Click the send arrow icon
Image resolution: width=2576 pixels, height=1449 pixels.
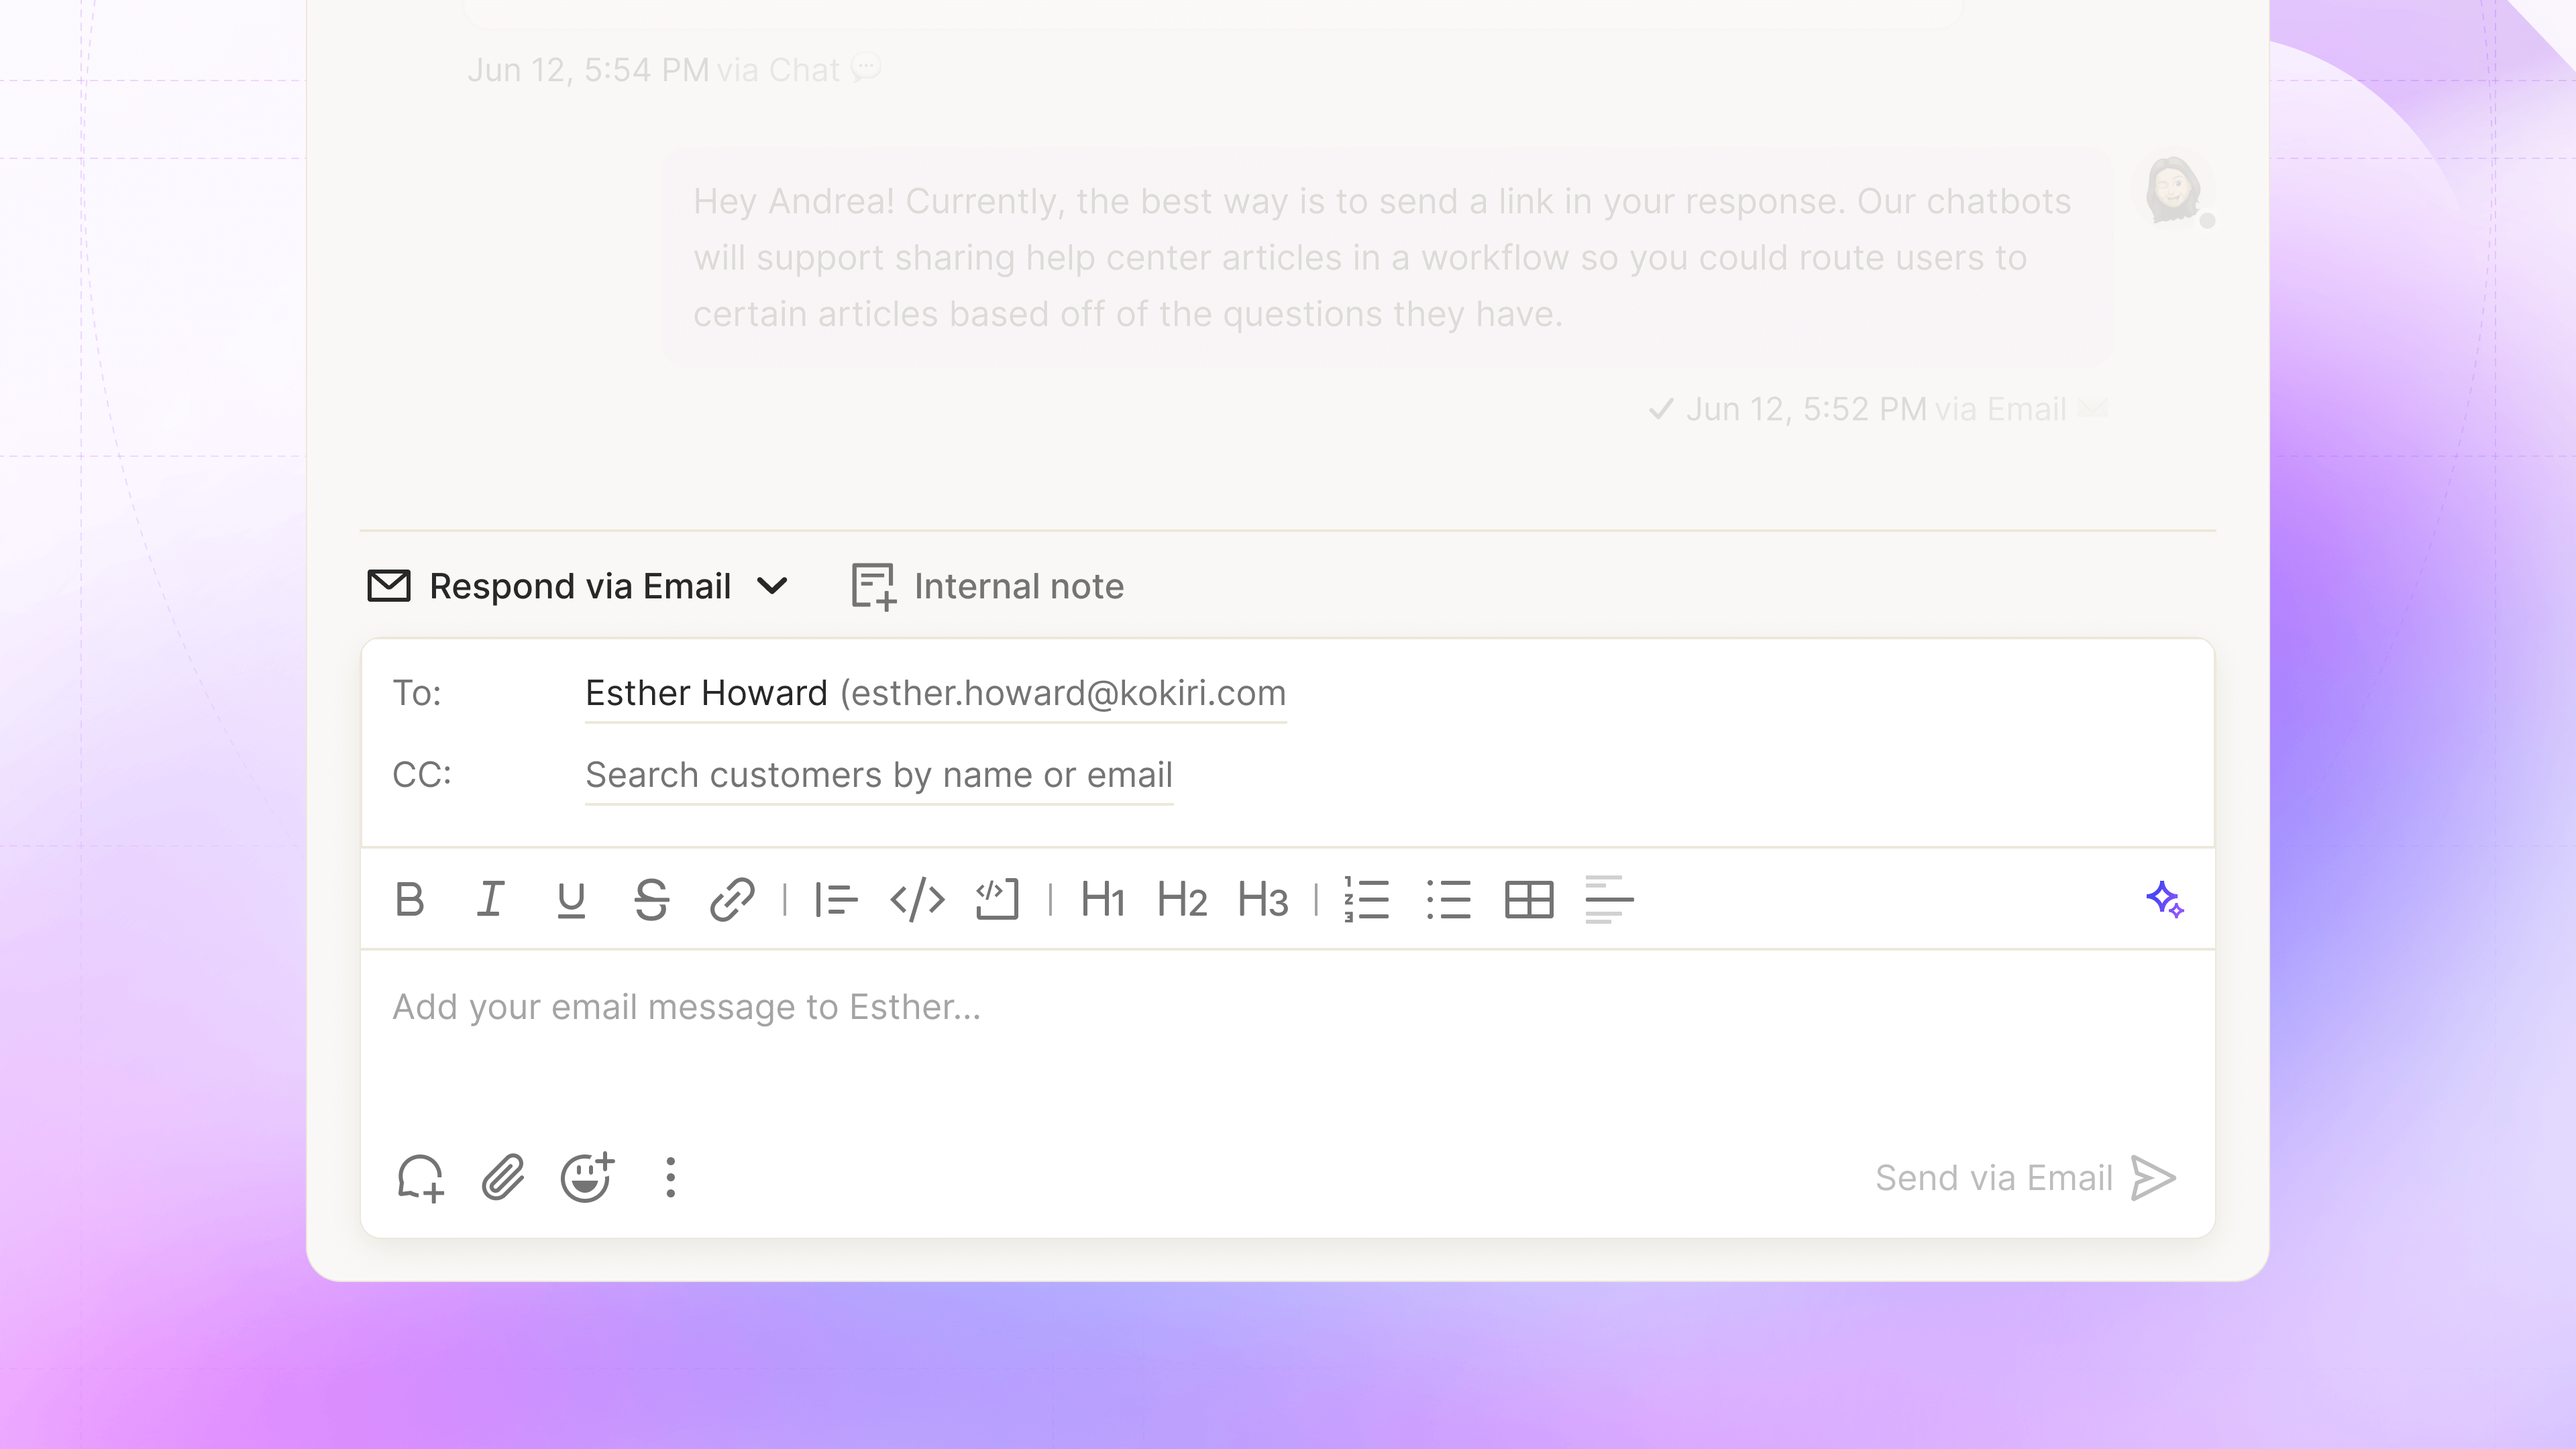[2154, 1178]
